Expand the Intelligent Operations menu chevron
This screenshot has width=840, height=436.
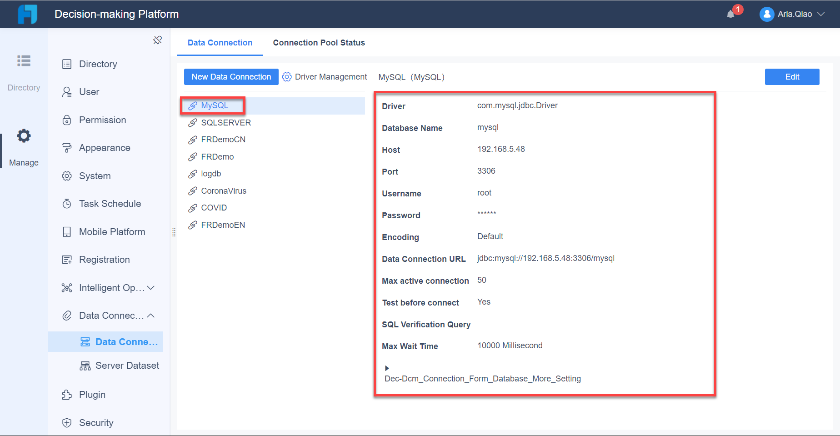(151, 288)
